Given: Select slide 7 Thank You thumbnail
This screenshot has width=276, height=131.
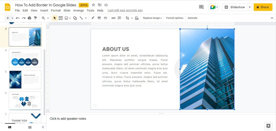Looking at the screenshot, I should [x=25, y=118].
